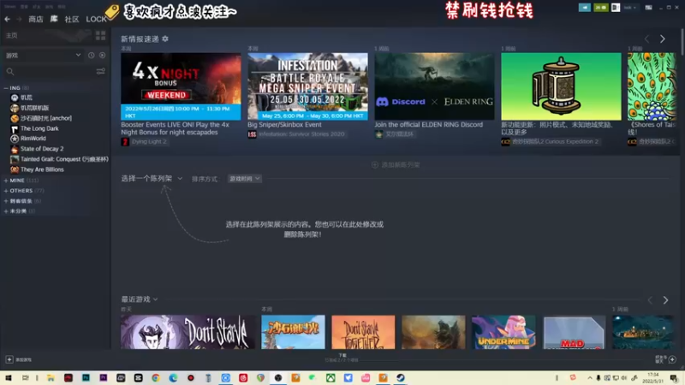The image size is (685, 385).
Task: Launch Chrome from the taskbar
Action: coord(156,377)
